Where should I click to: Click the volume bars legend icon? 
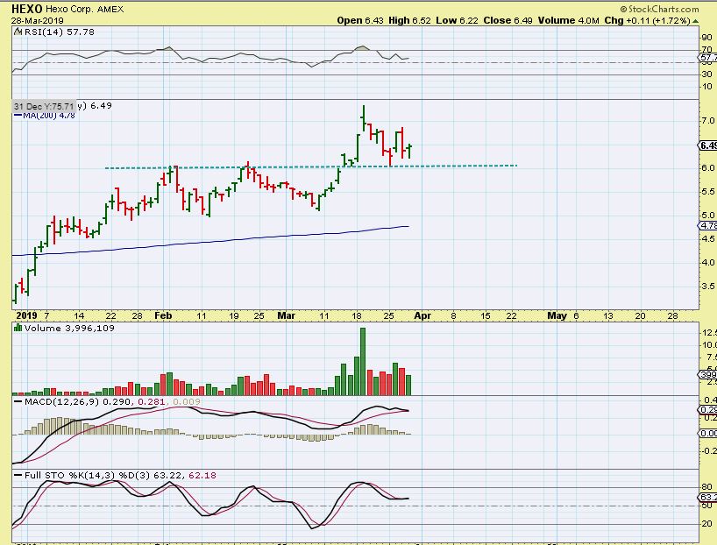coord(18,328)
